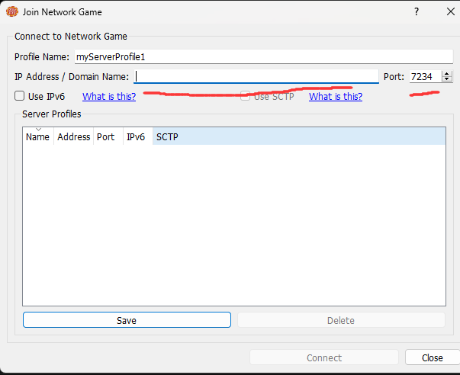
Task: Click the Port column header in table
Action: click(x=105, y=137)
